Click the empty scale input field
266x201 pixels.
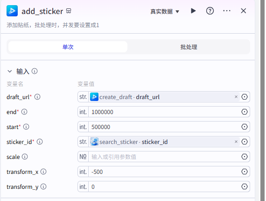pos(164,157)
